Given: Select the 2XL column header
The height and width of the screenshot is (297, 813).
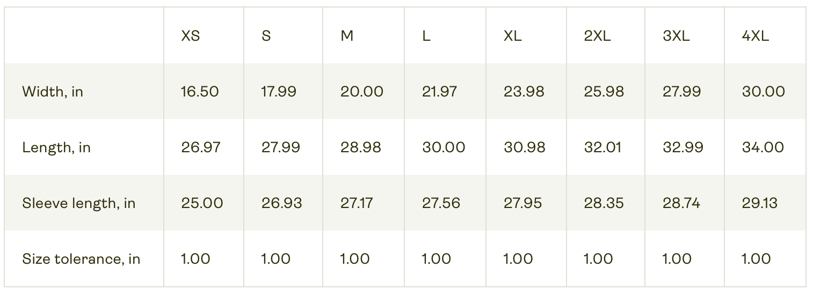Looking at the screenshot, I should 597,36.
